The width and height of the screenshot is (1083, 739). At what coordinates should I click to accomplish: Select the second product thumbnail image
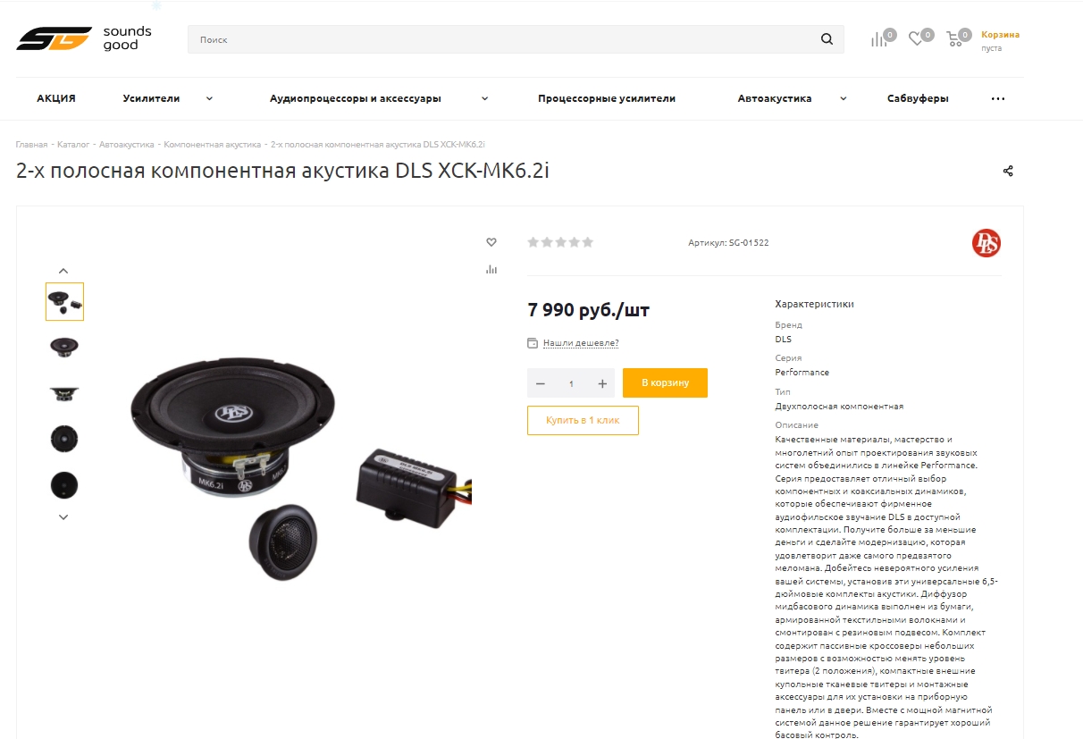(64, 346)
